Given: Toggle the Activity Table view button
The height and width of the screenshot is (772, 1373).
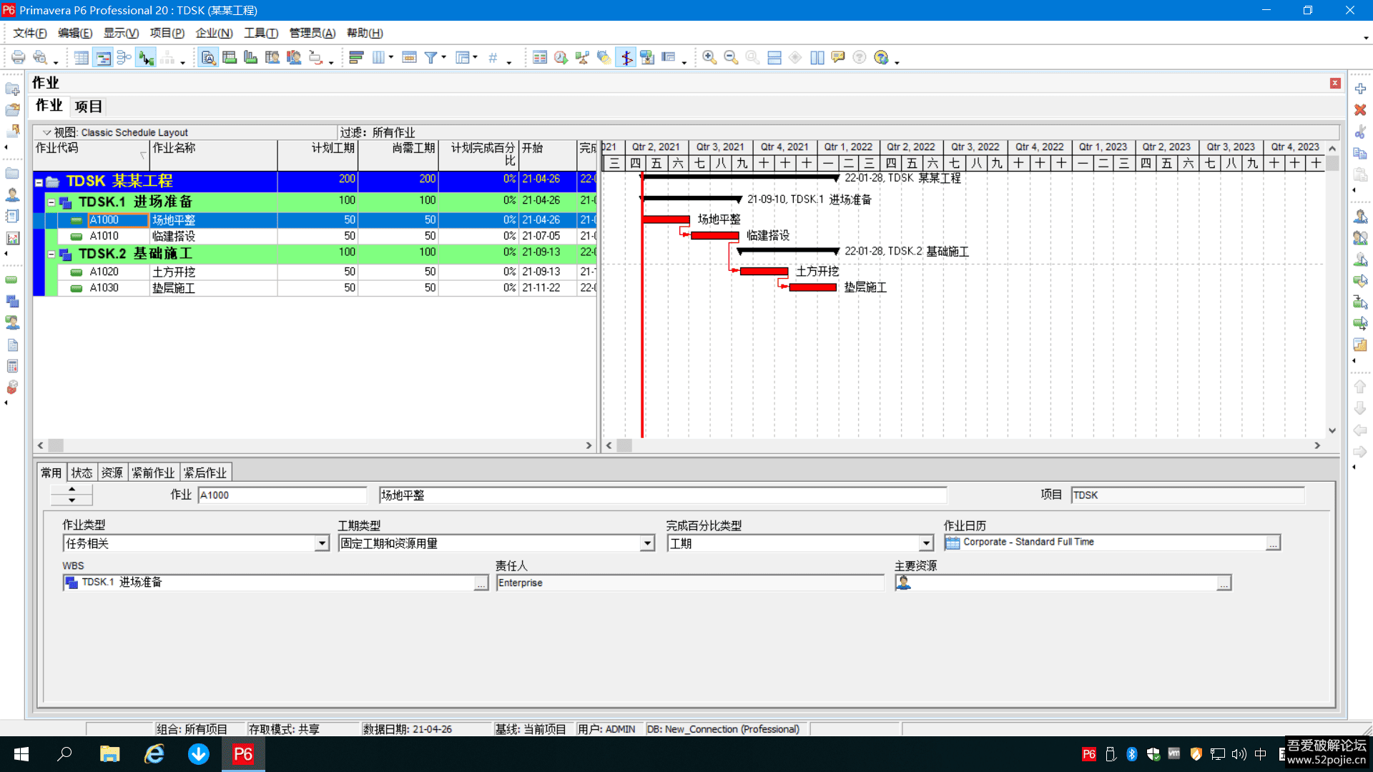Looking at the screenshot, I should 82,58.
